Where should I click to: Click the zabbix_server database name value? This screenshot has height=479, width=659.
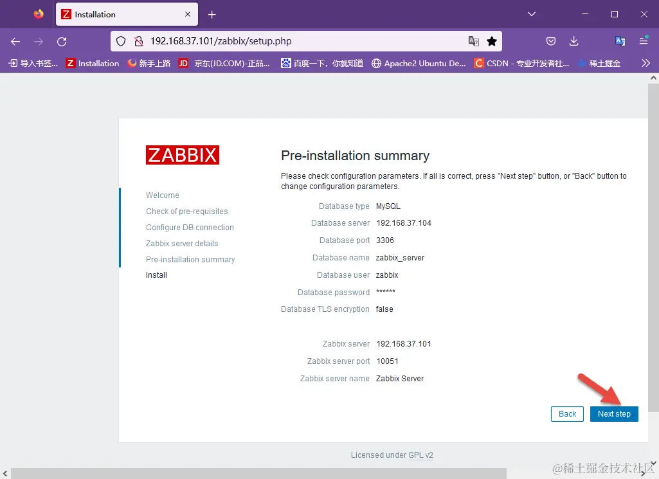point(400,258)
